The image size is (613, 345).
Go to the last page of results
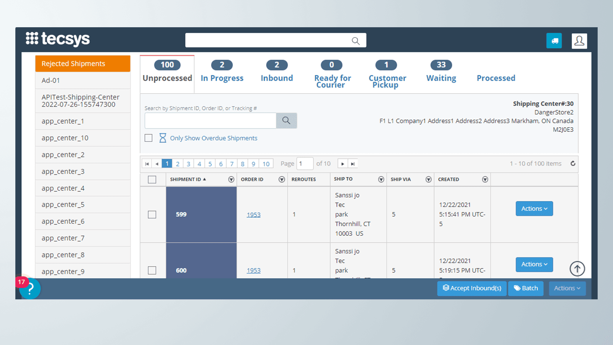click(x=353, y=164)
